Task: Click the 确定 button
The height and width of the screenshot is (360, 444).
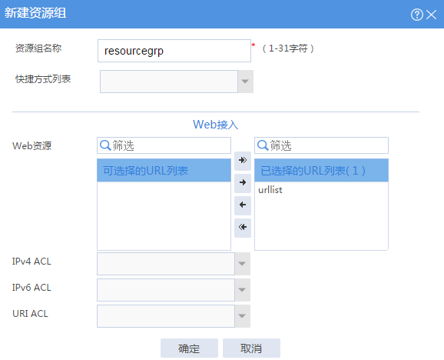Action: pyautogui.click(x=189, y=348)
